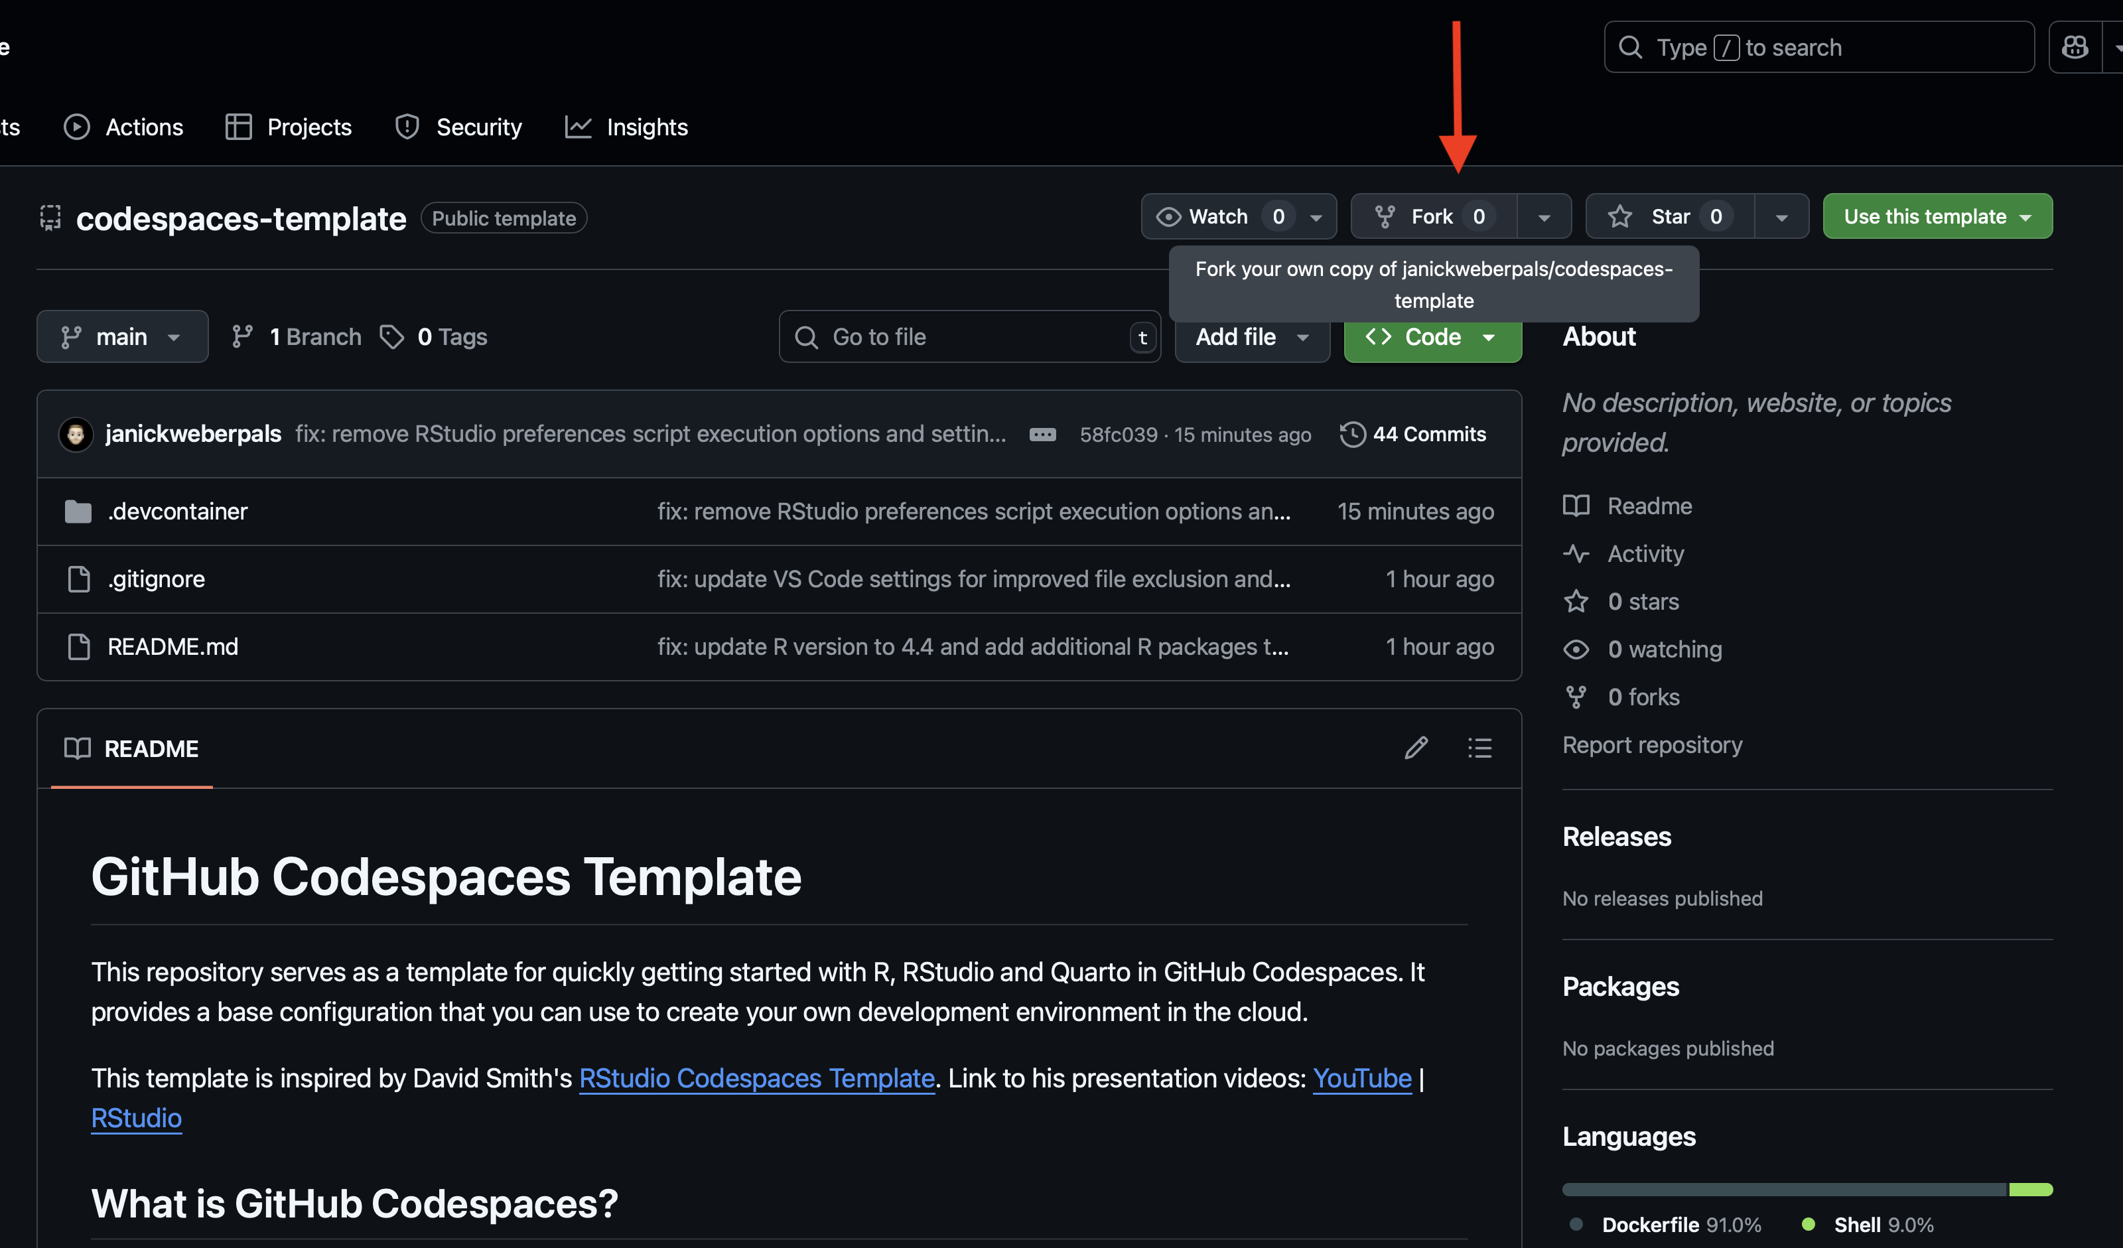Click the 0 watching link
This screenshot has width=2123, height=1248.
point(1643,649)
